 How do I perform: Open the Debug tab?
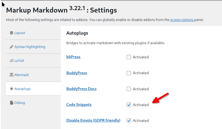point(20,103)
